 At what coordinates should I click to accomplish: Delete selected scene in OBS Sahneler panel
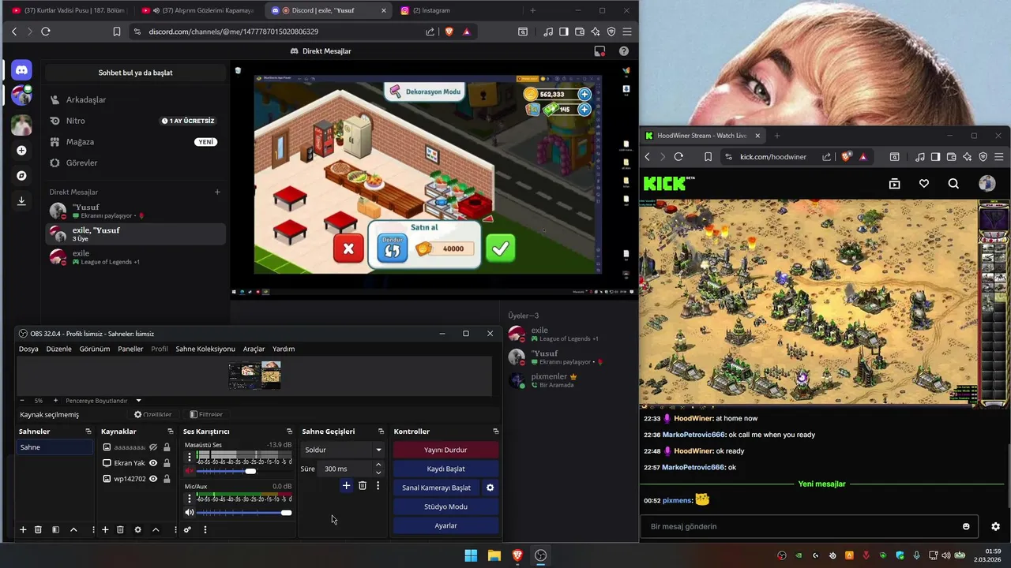tap(38, 530)
